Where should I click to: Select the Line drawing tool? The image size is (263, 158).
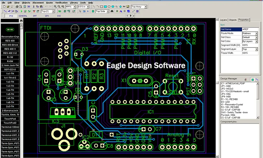(x=94, y=6)
